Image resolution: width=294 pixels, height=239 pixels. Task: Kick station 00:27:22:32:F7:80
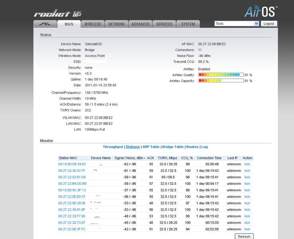pos(247,216)
